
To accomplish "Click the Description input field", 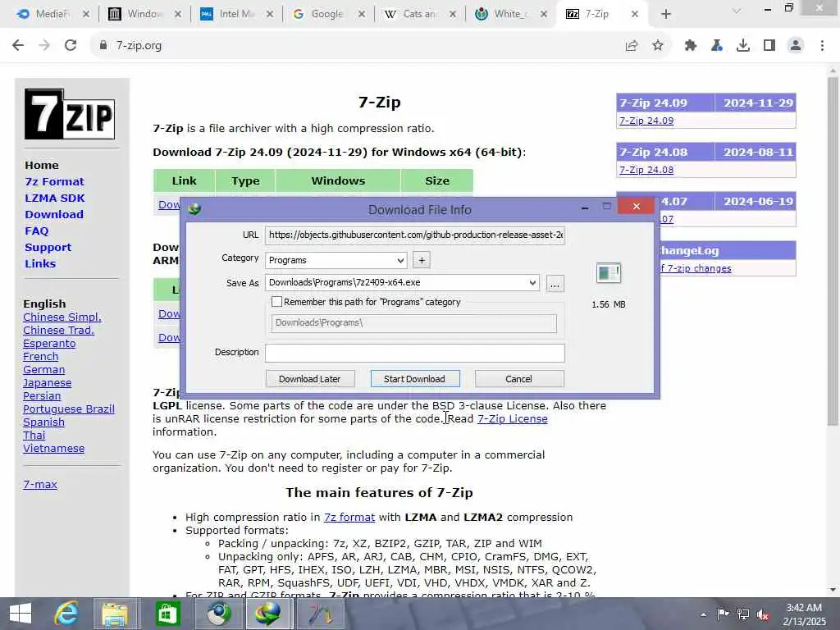I will (x=415, y=353).
